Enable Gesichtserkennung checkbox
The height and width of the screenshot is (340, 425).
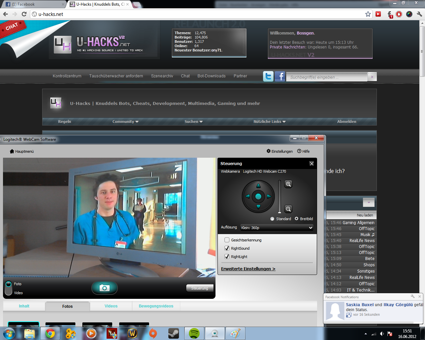227,240
